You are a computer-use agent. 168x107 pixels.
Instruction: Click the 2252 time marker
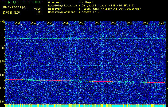[33, 23]
